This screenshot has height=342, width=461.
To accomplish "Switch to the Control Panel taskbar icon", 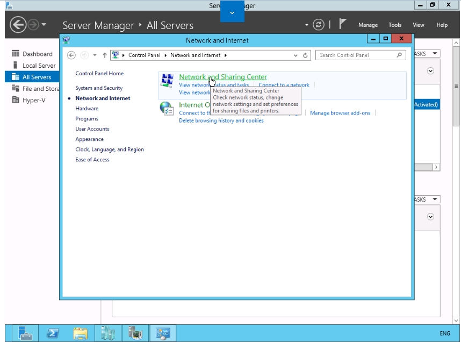I will tap(163, 333).
